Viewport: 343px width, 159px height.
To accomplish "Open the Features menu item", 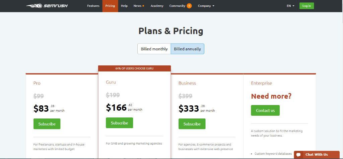I will coord(93,6).
